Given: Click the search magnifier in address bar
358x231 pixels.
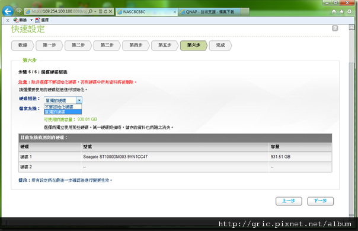Looking at the screenshot, I should click(91, 11).
